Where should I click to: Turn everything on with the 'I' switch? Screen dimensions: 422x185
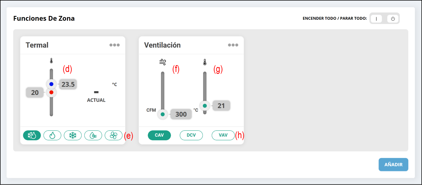(376, 19)
